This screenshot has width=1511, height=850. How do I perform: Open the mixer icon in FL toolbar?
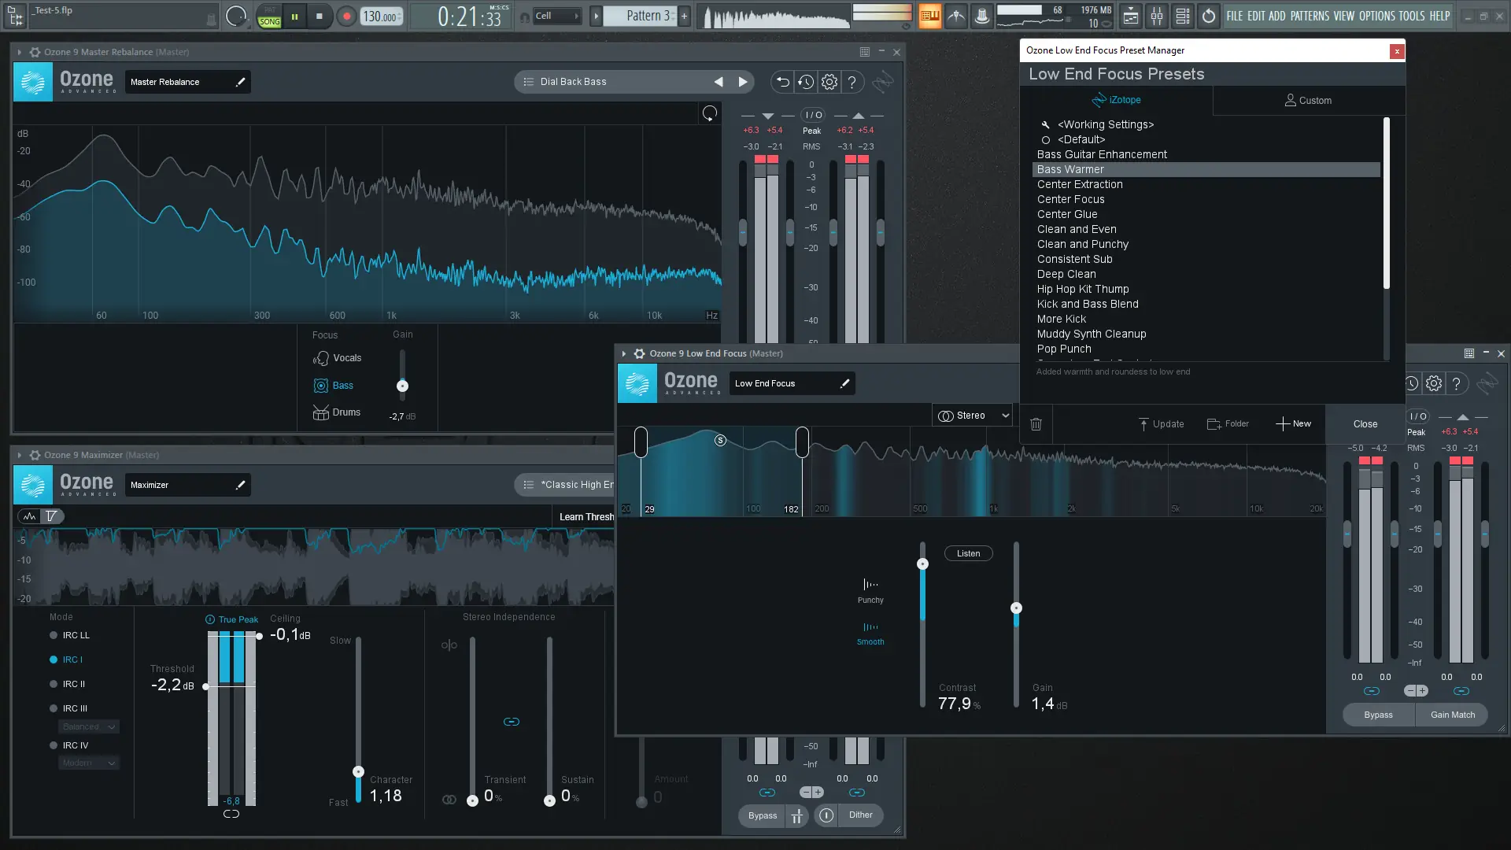pos(1157,16)
